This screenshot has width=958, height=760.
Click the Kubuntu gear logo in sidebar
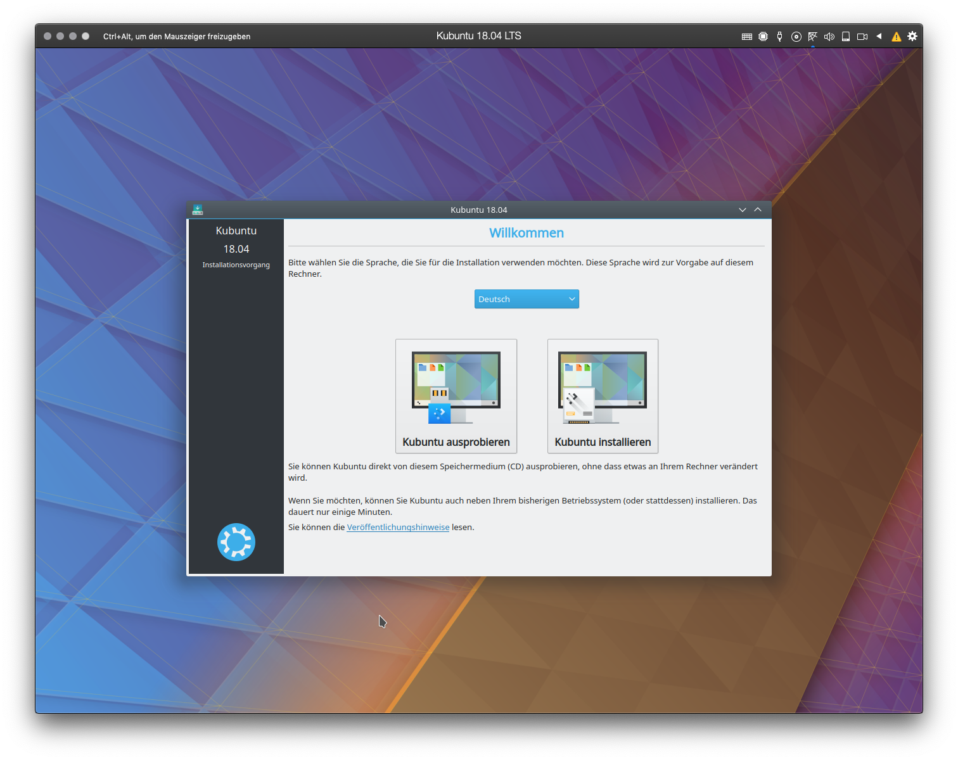click(236, 542)
